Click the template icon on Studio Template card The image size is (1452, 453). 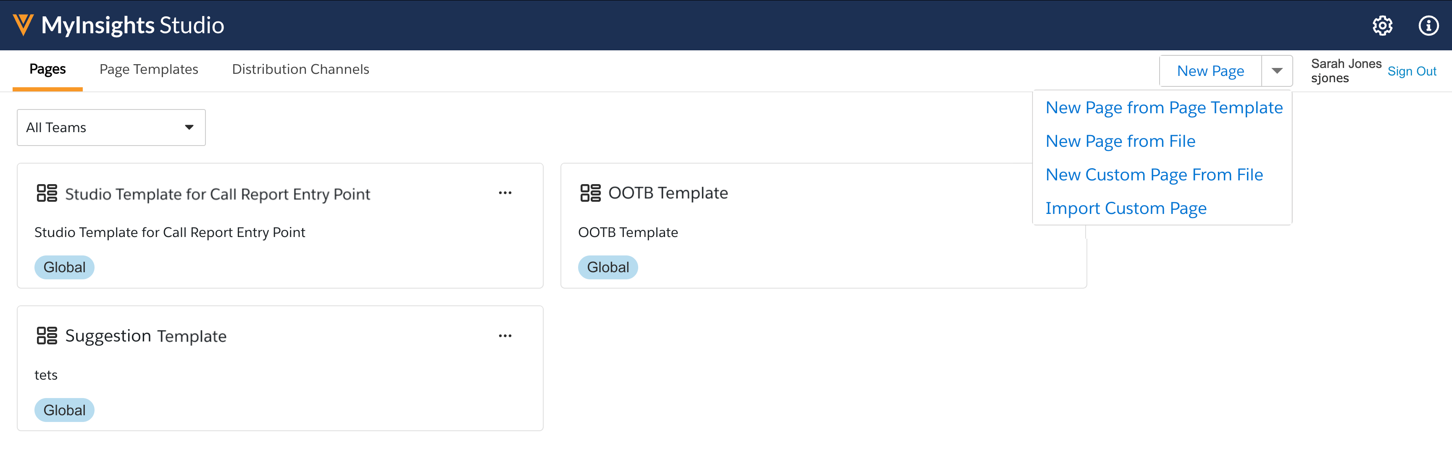click(48, 193)
